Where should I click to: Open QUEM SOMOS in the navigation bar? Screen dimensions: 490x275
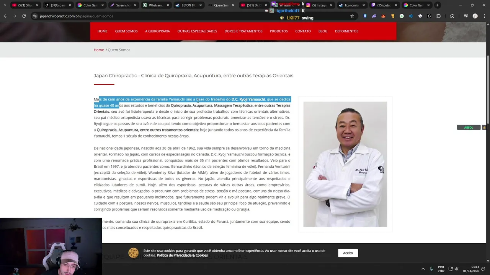126,31
